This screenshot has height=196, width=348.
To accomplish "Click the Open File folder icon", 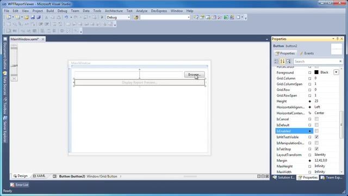I will (27, 17).
